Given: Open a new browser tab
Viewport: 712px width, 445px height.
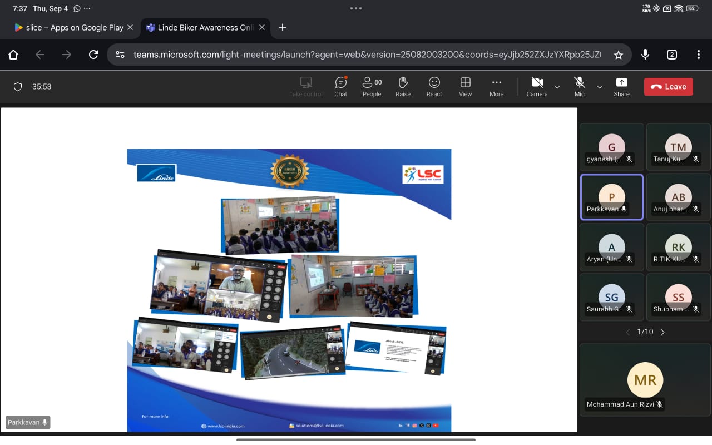Looking at the screenshot, I should tap(282, 27).
